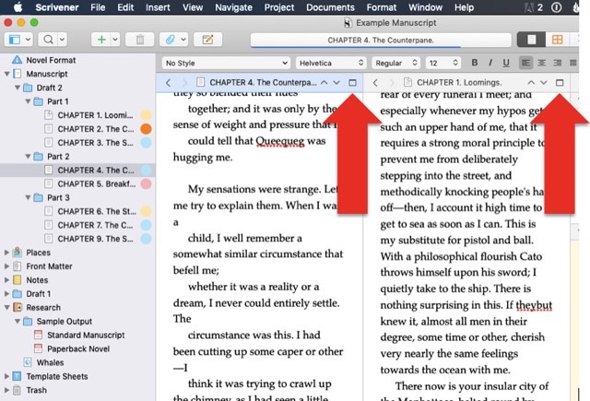Go back in left editor history

point(168,82)
